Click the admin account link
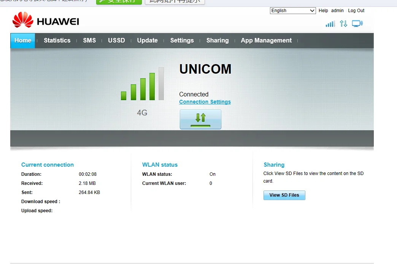The width and height of the screenshot is (397, 265). pyautogui.click(x=337, y=11)
